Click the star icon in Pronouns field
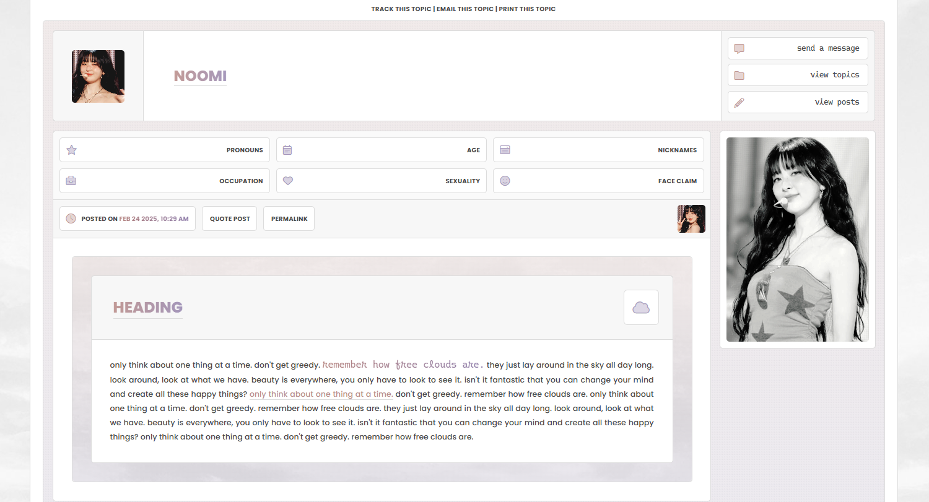Image resolution: width=929 pixels, height=502 pixels. [x=71, y=150]
